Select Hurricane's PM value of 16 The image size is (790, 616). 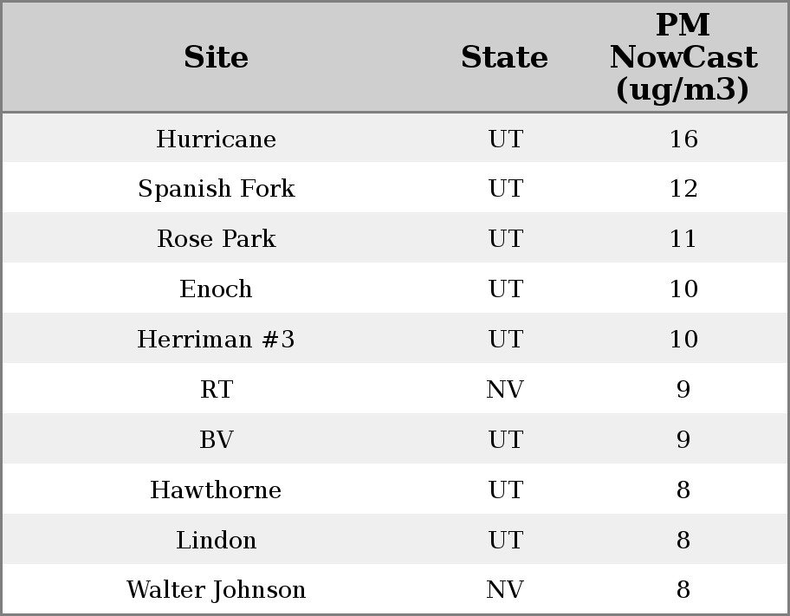683,139
